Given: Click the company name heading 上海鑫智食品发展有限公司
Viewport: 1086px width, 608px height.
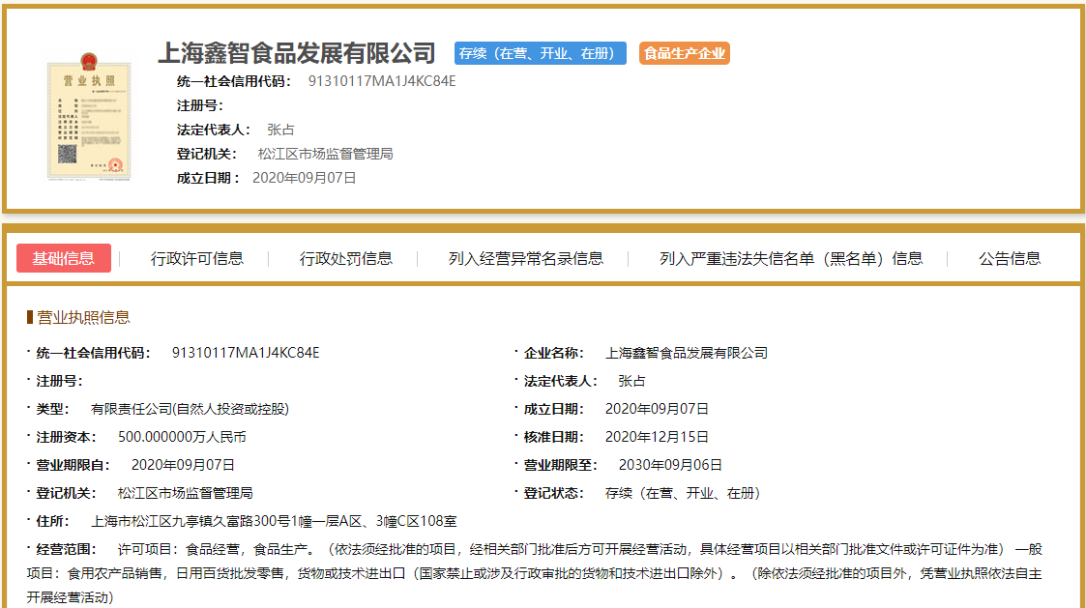Looking at the screenshot, I should [x=297, y=53].
